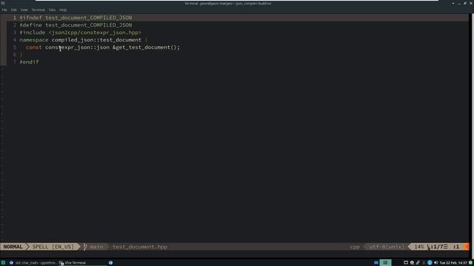
Task: Click the green session icon at taskbar end
Action: 471,263
